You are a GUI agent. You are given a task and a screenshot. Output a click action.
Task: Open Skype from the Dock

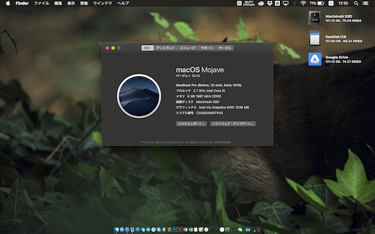click(x=159, y=230)
